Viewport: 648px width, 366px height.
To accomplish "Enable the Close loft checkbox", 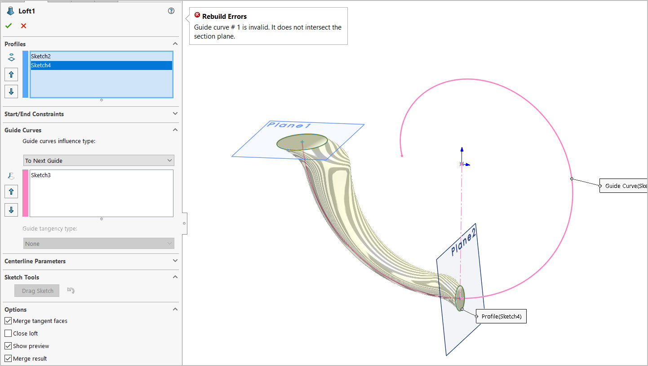I will (8, 334).
